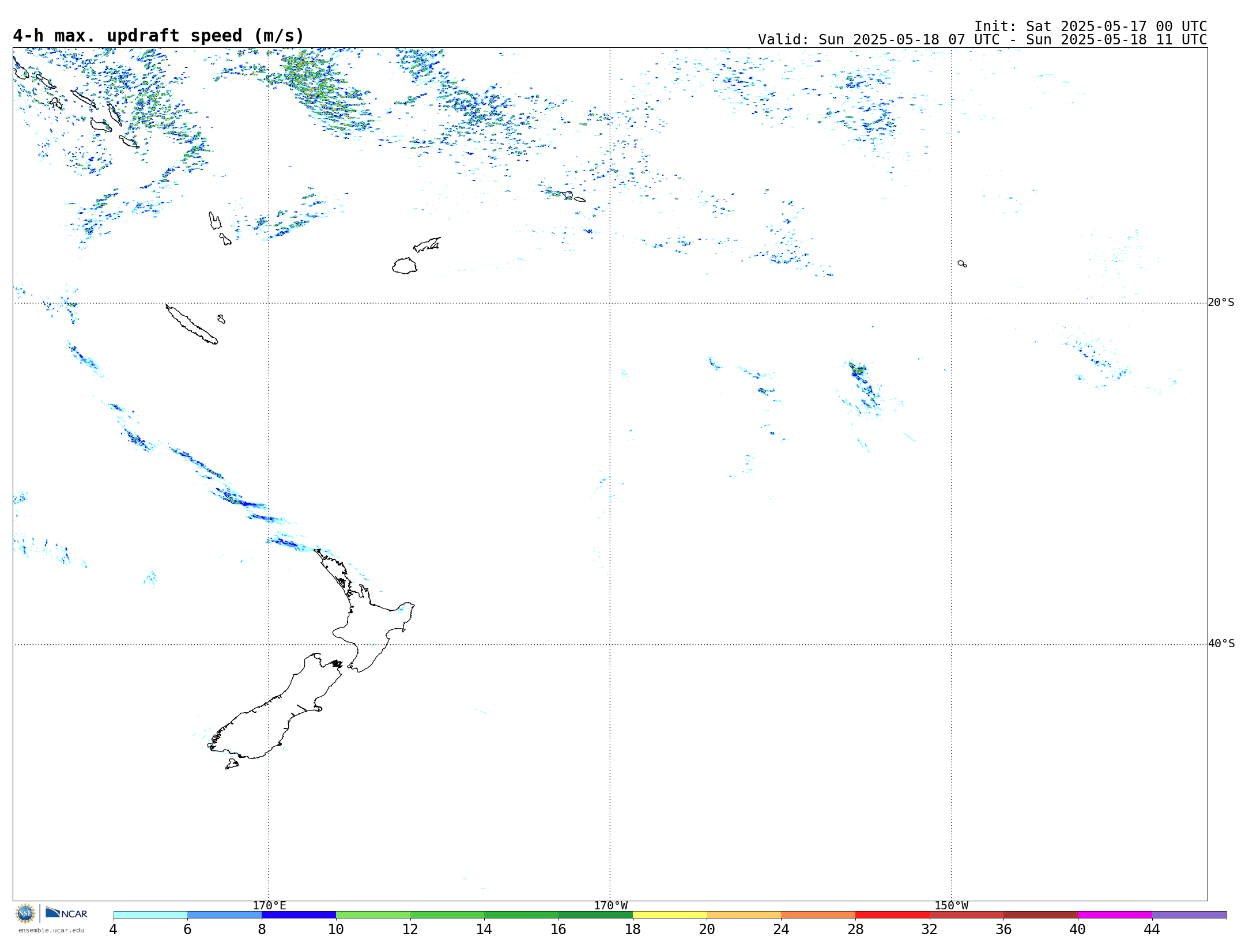
Task: Pick the green 14–16 color swatch
Action: coord(522,915)
